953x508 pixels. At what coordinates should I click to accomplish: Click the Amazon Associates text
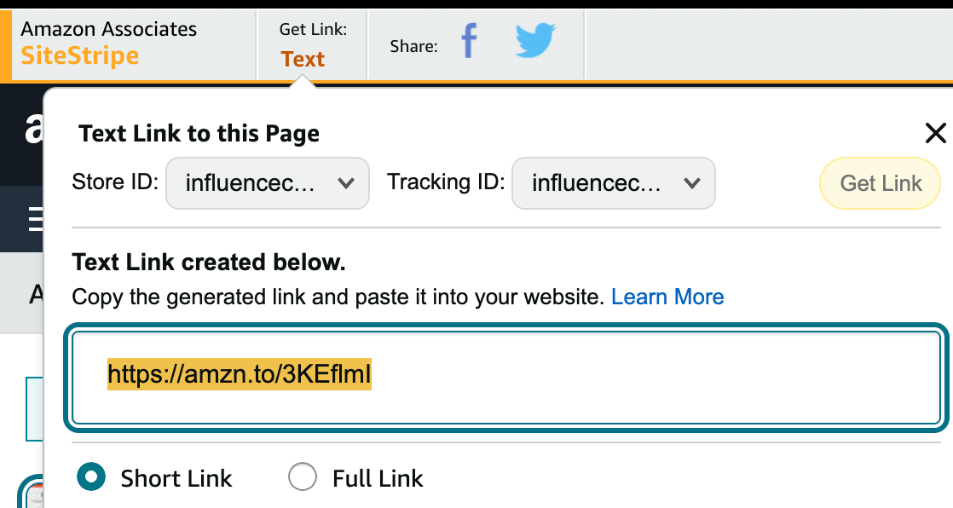(111, 28)
